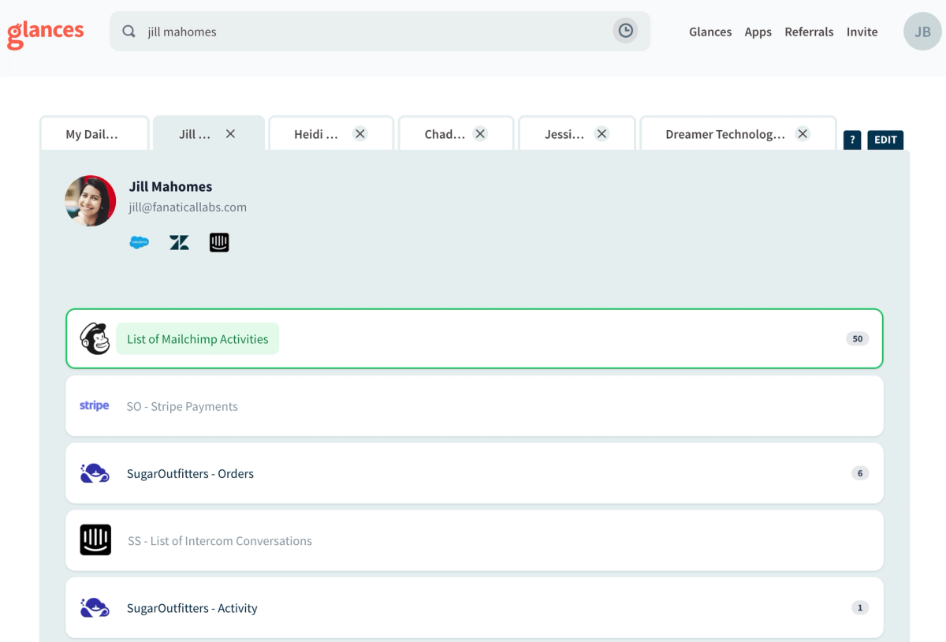Click the search magnifier icon

(128, 32)
